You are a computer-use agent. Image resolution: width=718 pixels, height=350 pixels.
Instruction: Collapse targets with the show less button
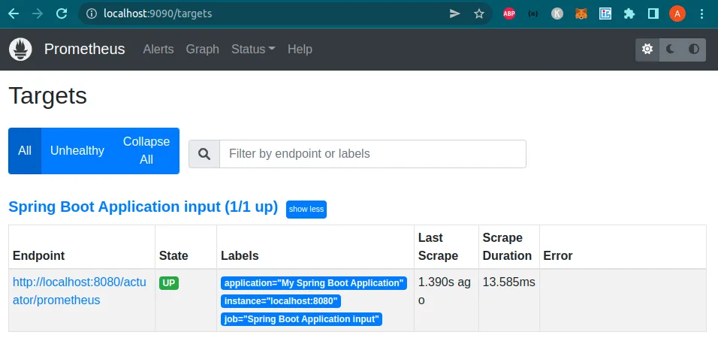click(x=306, y=210)
